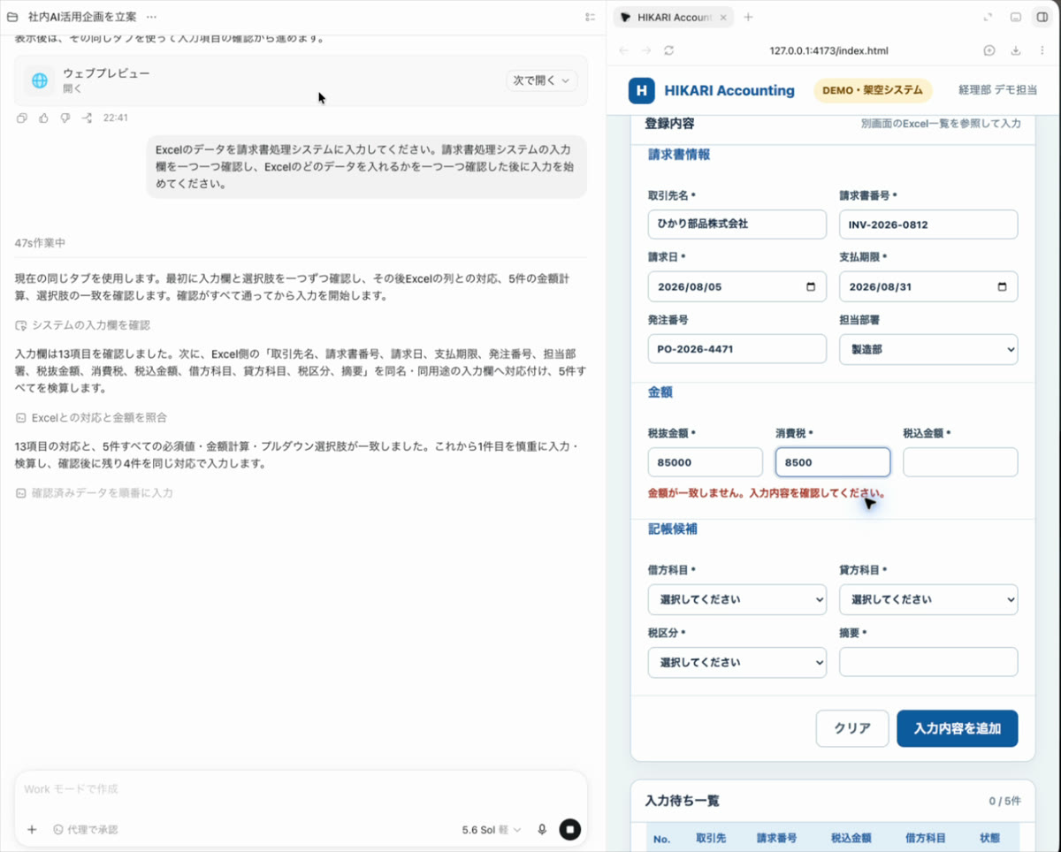
Task: Click the circled plus icon by address bar
Action: click(x=989, y=51)
